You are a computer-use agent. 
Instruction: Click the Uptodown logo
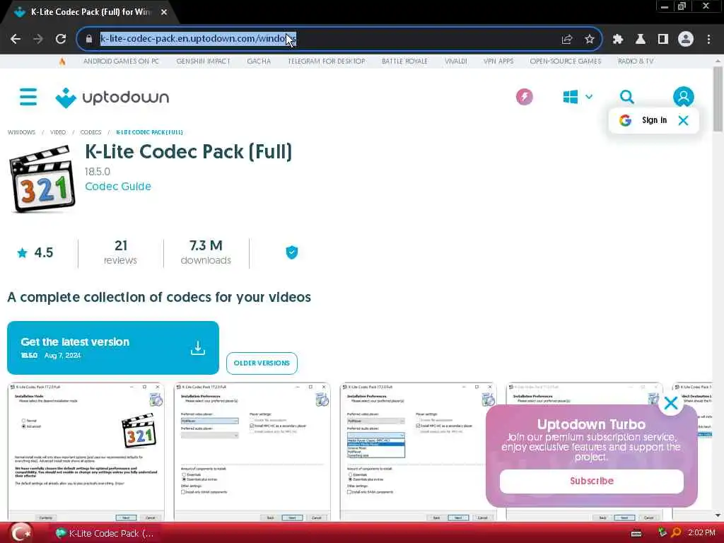(x=112, y=98)
